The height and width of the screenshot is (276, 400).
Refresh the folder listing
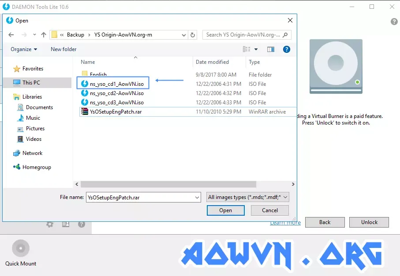click(x=193, y=35)
